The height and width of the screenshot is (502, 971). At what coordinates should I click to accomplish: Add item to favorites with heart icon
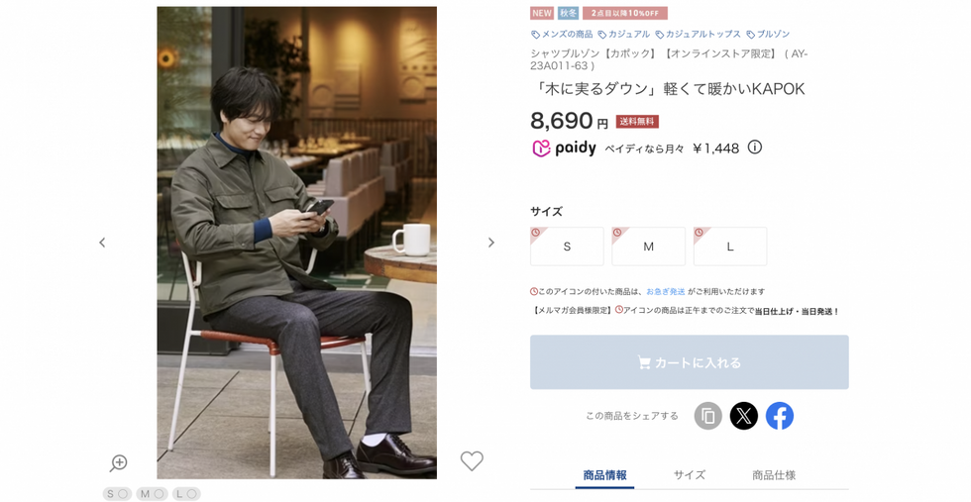[x=472, y=460]
